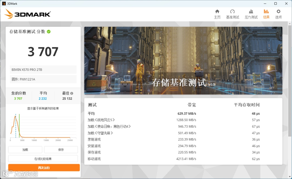The width and height of the screenshot is (292, 179).
Task: Click the 安装游戏 test row
Action: [174, 146]
